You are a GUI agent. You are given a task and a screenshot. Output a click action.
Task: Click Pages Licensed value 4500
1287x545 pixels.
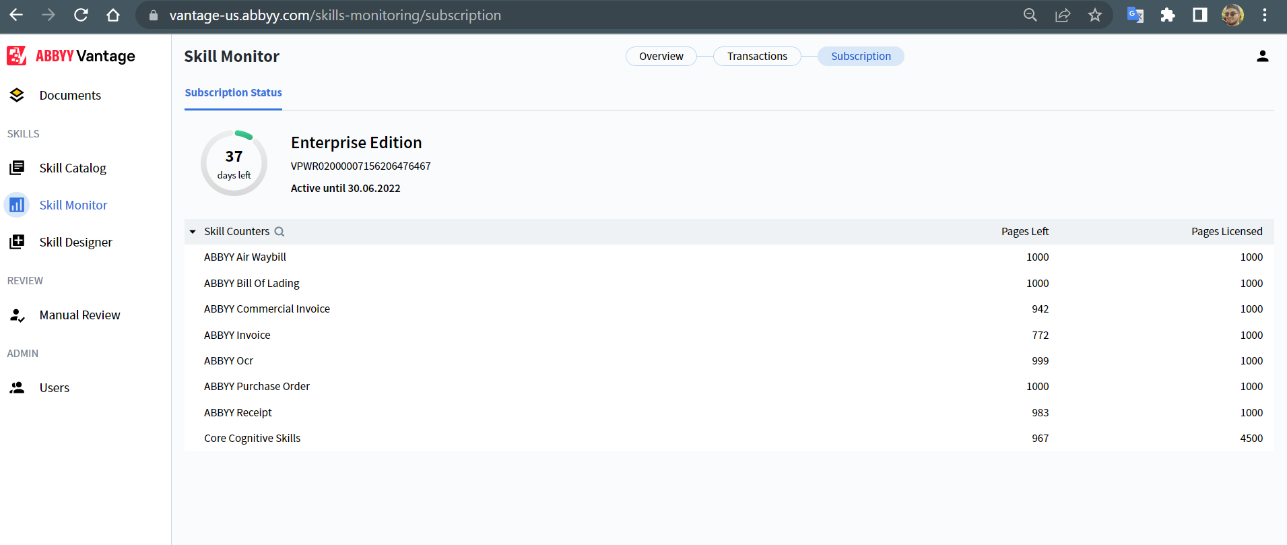[1252, 439]
